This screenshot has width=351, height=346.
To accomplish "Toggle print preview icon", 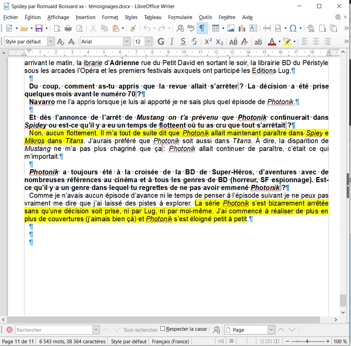I will click(x=79, y=28).
